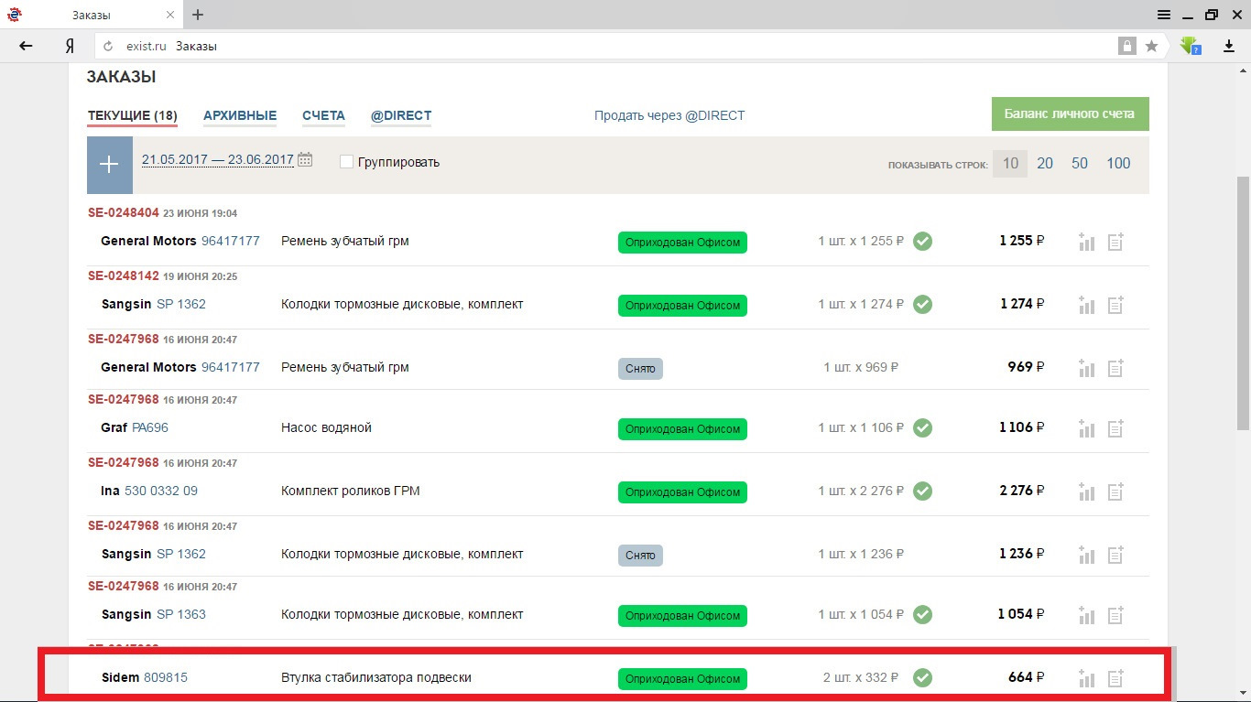This screenshot has height=702, width=1251.
Task: Click green checkmark in Sidem 809815 row
Action: point(923,677)
